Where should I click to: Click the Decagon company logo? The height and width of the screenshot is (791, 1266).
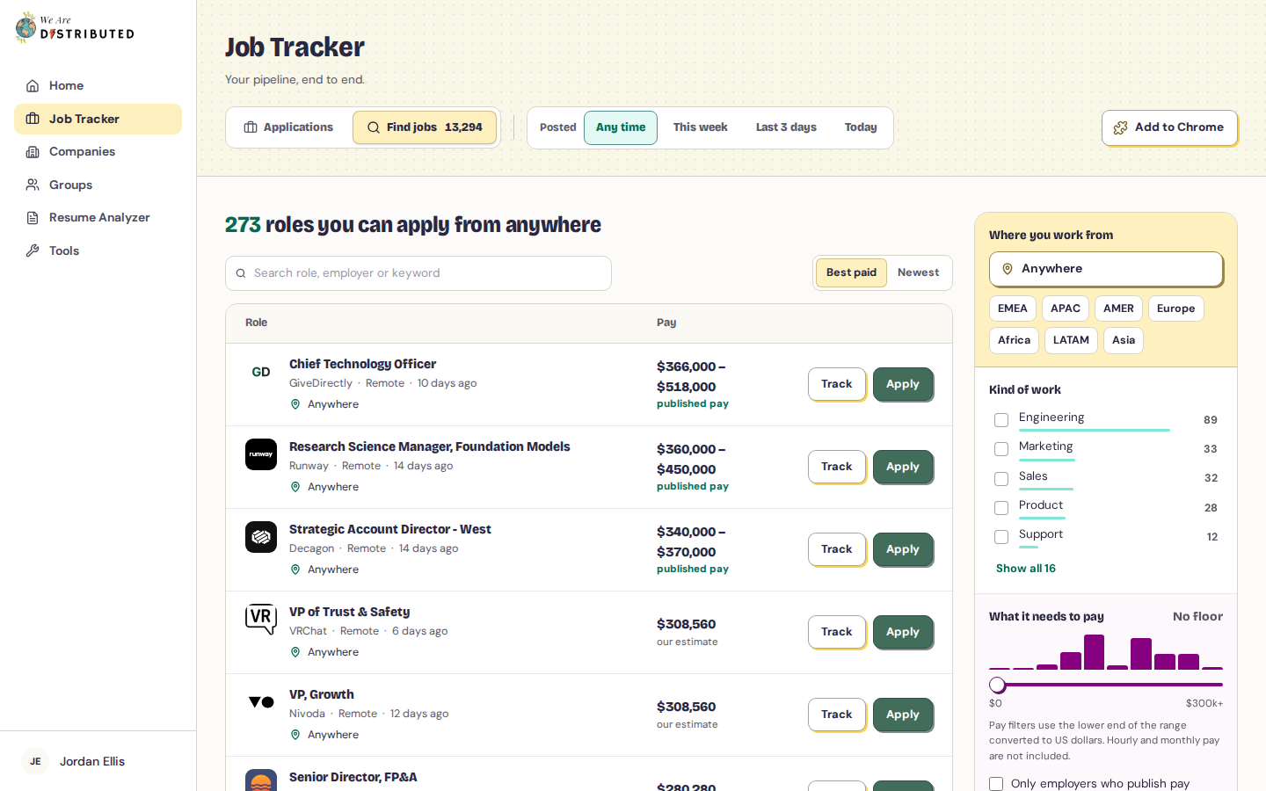point(261,537)
